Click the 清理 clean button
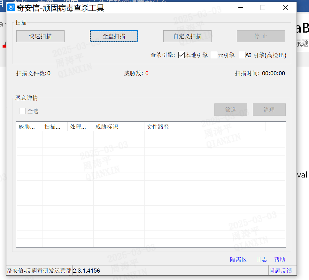 click(x=269, y=110)
